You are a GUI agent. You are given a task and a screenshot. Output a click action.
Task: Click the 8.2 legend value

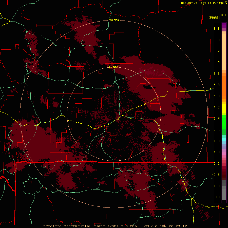217,51
